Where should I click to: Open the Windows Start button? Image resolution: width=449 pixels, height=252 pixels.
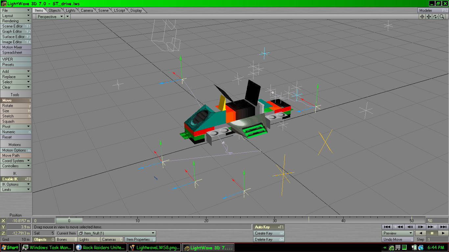(x=10, y=247)
